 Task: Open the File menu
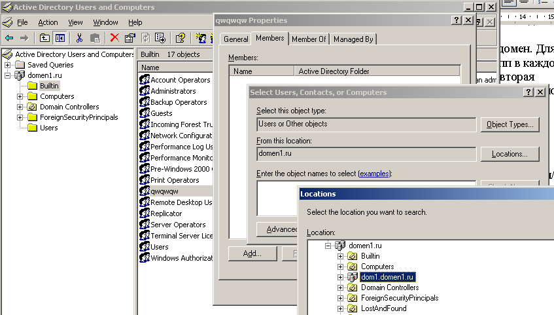coord(22,22)
